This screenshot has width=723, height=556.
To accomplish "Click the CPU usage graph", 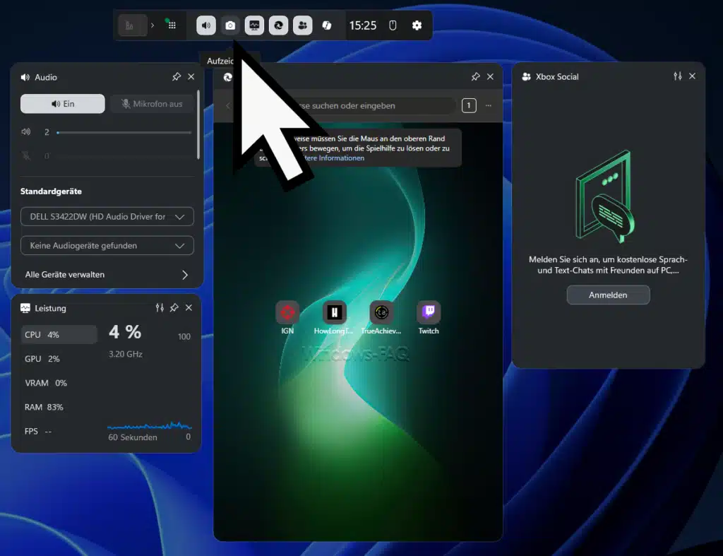I will tap(150, 425).
